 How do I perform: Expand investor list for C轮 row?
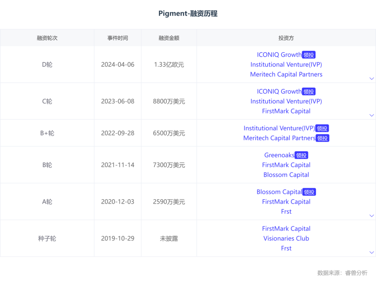(371, 115)
